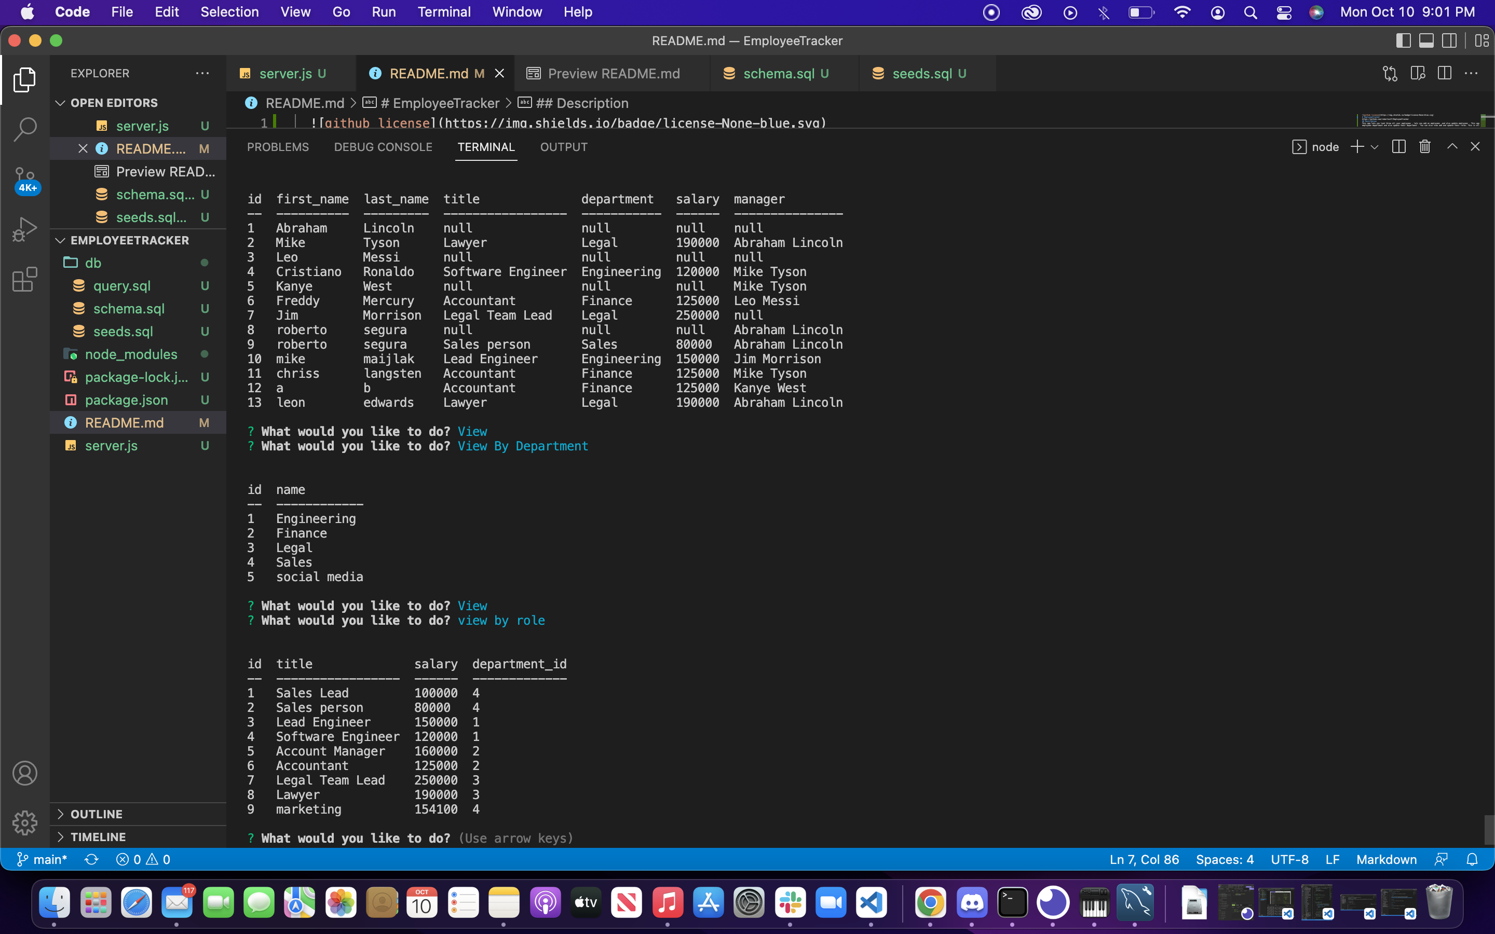
Task: Open the Accounts icon in activity bar
Action: pyautogui.click(x=25, y=772)
